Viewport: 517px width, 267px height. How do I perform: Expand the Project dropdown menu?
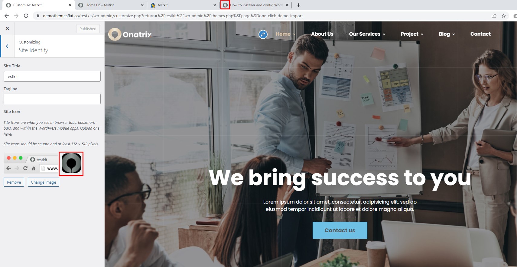(x=412, y=34)
